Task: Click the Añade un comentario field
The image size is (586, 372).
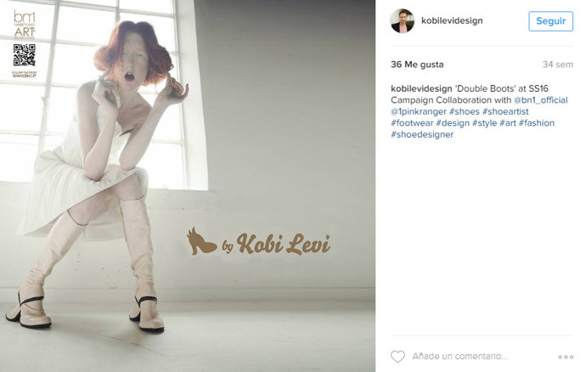Action: (x=459, y=357)
